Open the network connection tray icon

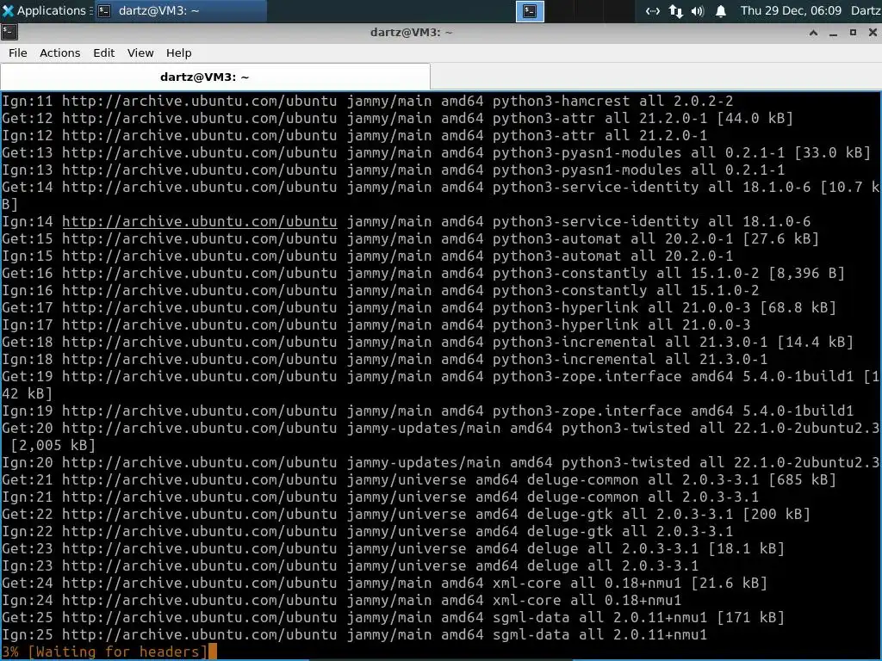653,10
